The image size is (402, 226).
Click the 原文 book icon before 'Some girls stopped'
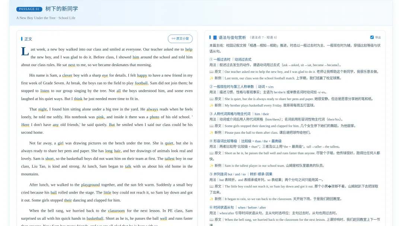211,126
